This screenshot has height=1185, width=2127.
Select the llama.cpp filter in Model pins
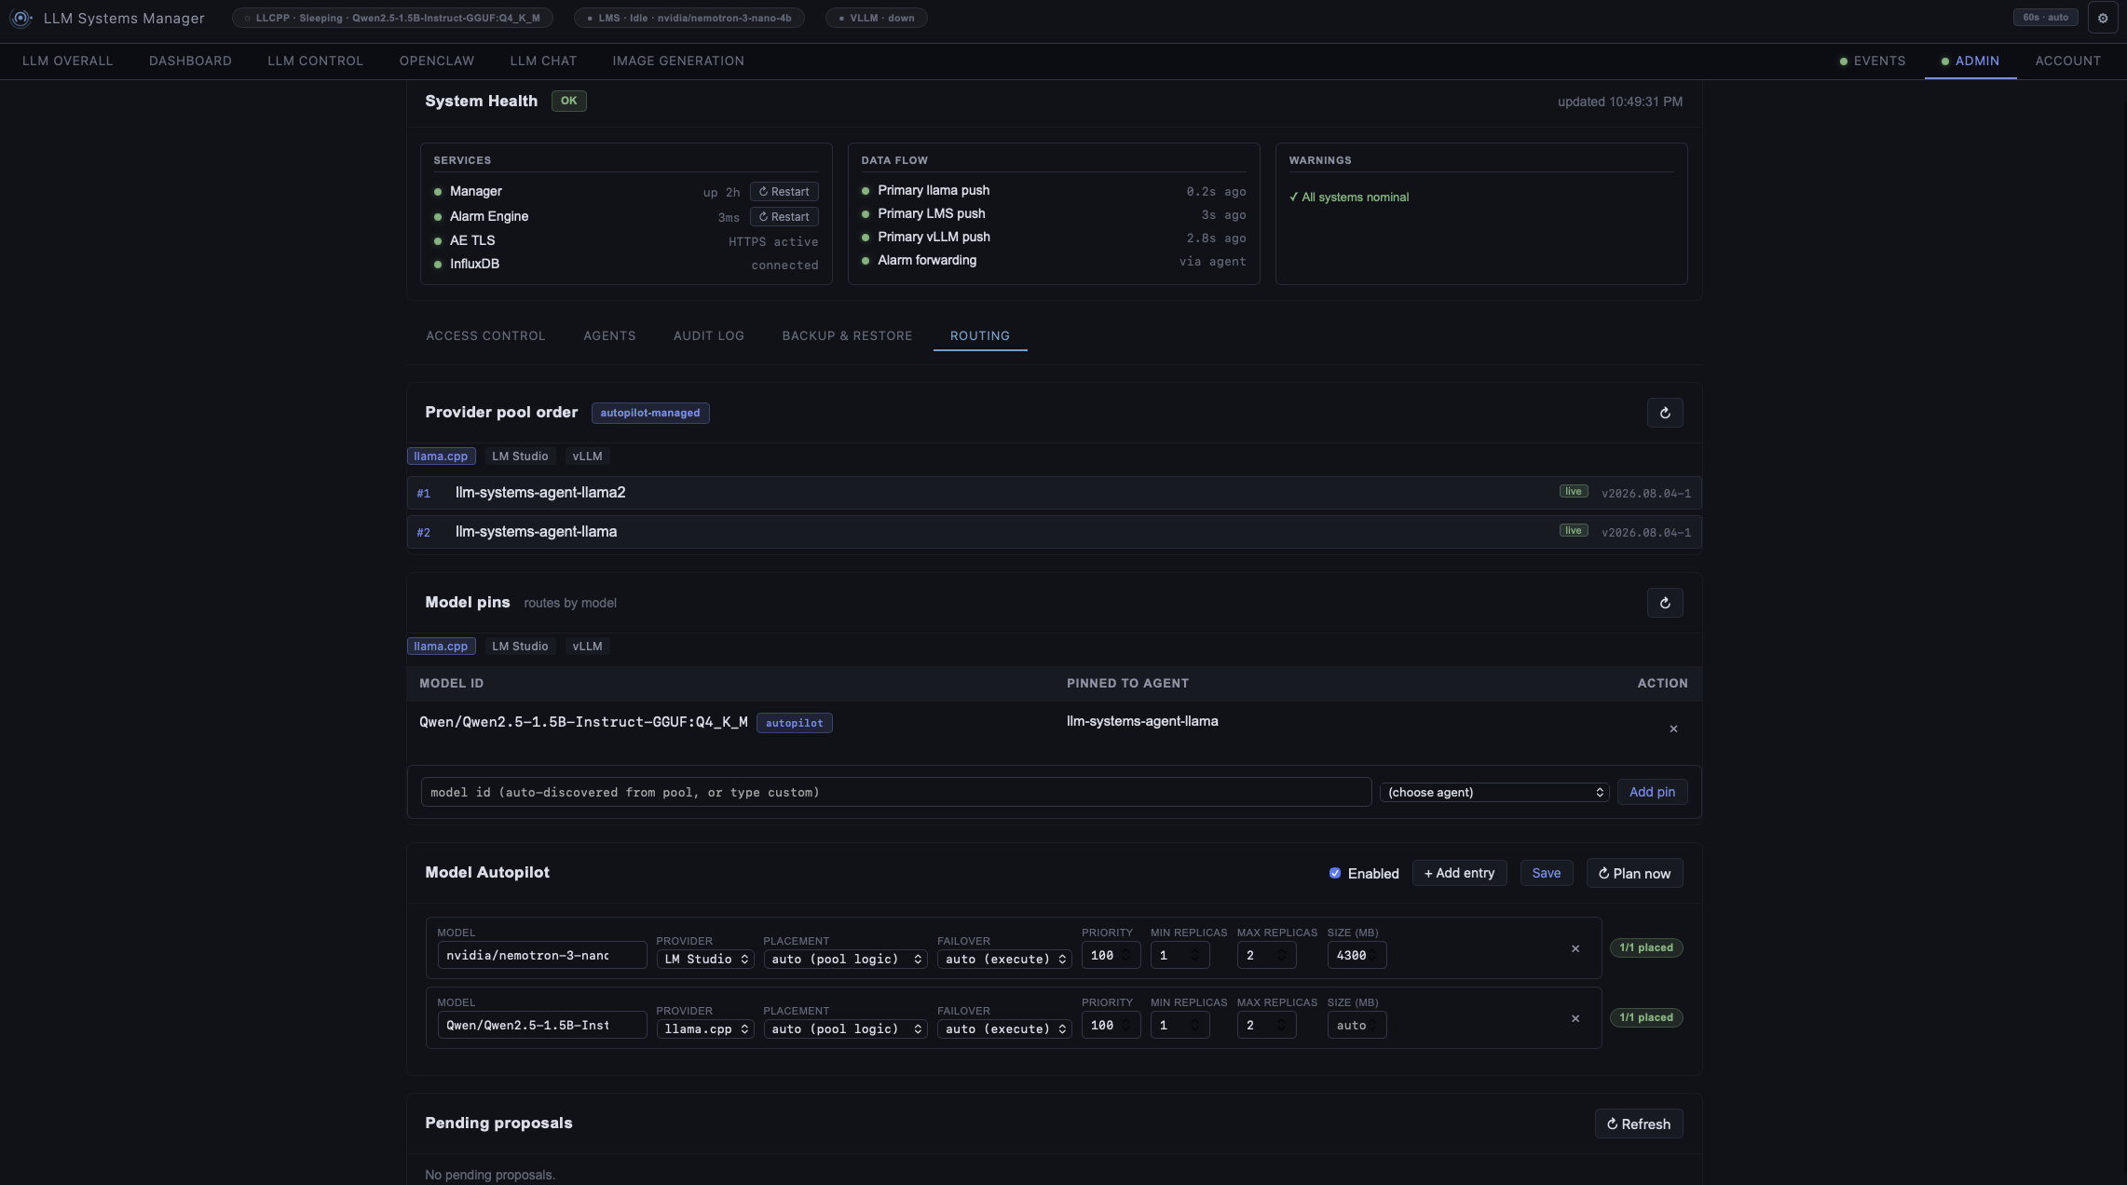point(441,647)
